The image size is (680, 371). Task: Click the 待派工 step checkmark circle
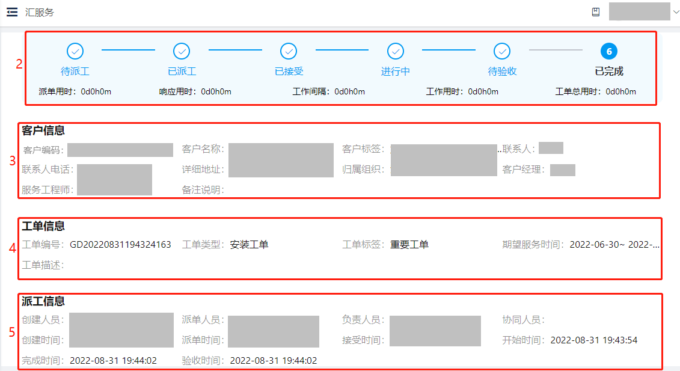click(75, 51)
